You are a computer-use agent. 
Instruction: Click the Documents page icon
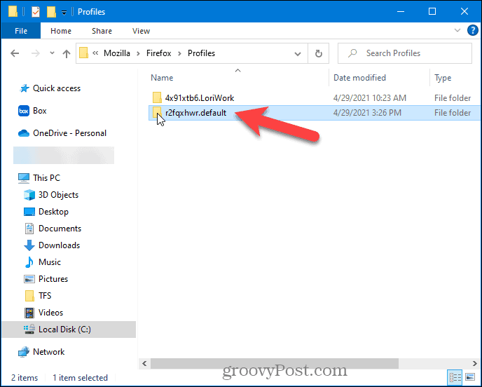pyautogui.click(x=29, y=229)
